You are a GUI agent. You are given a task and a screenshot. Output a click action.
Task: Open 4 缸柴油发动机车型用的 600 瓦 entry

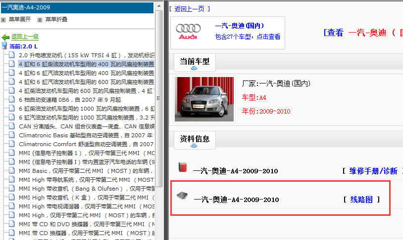click(x=86, y=91)
